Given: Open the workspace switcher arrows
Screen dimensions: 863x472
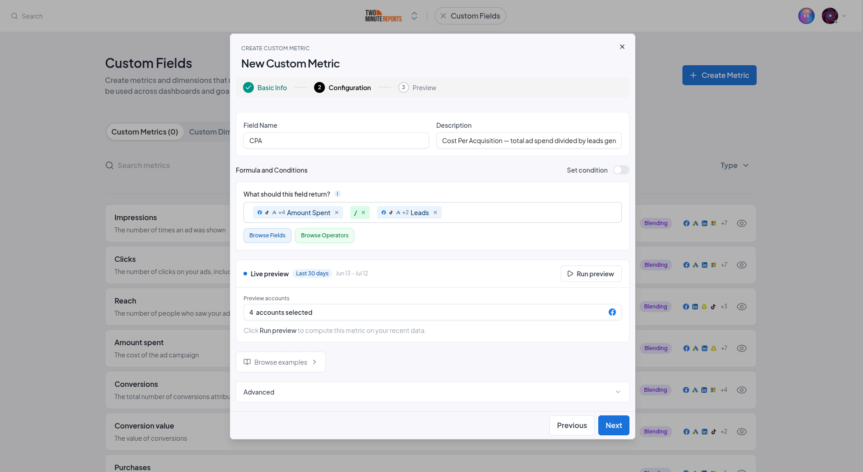Looking at the screenshot, I should pyautogui.click(x=414, y=16).
